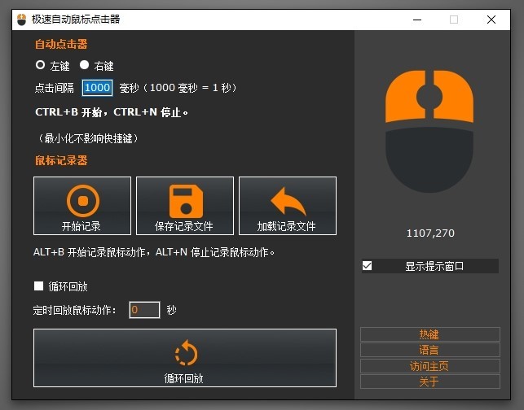Click the floppy disk save record icon

coord(184,199)
